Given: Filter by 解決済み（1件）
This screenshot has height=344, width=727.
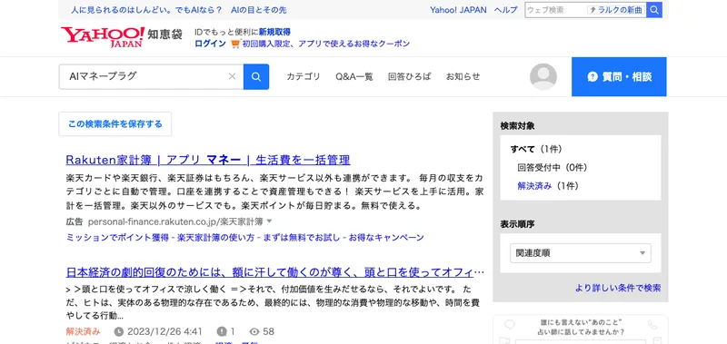Looking at the screenshot, I should click(x=548, y=186).
